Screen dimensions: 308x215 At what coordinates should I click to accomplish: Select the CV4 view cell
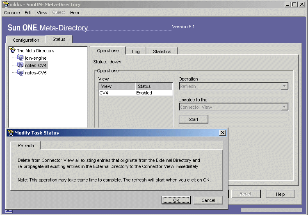coord(117,93)
